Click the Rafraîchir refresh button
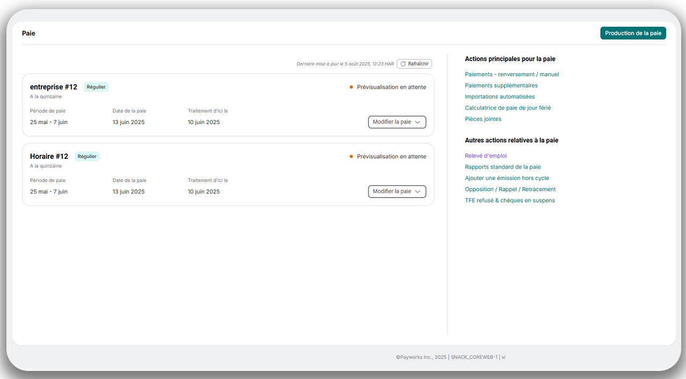686x379 pixels. click(x=414, y=64)
